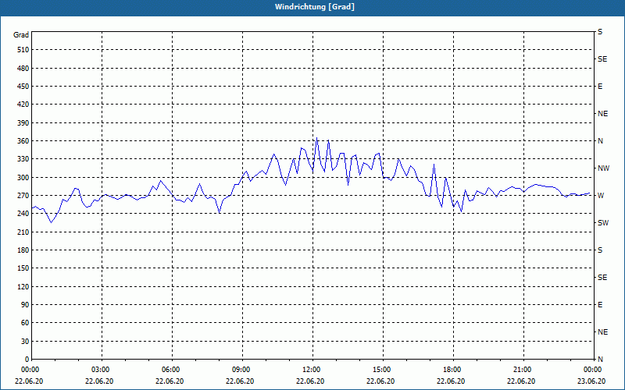Viewport: 625px width, 390px height.
Task: Pick the 120 y-axis value
Action: (23, 286)
